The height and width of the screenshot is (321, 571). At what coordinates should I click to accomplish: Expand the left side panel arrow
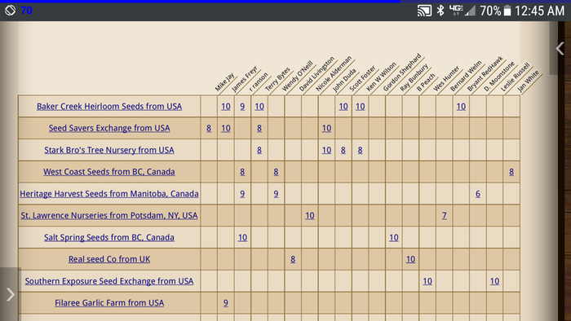pyautogui.click(x=10, y=294)
